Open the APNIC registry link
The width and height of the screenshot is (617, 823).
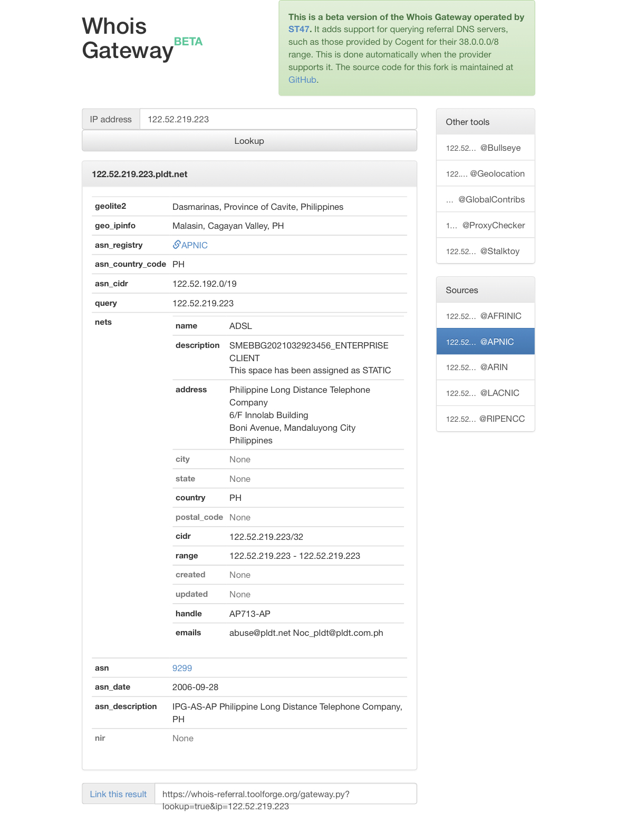click(x=195, y=245)
